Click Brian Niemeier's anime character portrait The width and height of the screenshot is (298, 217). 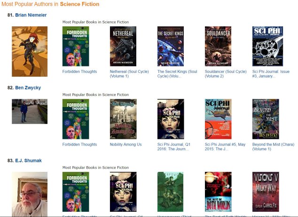pos(30,51)
